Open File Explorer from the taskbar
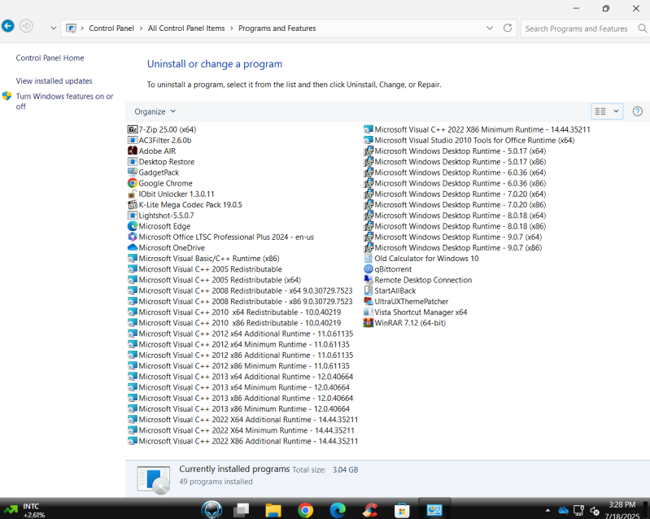This screenshot has width=650, height=519. 273,510
